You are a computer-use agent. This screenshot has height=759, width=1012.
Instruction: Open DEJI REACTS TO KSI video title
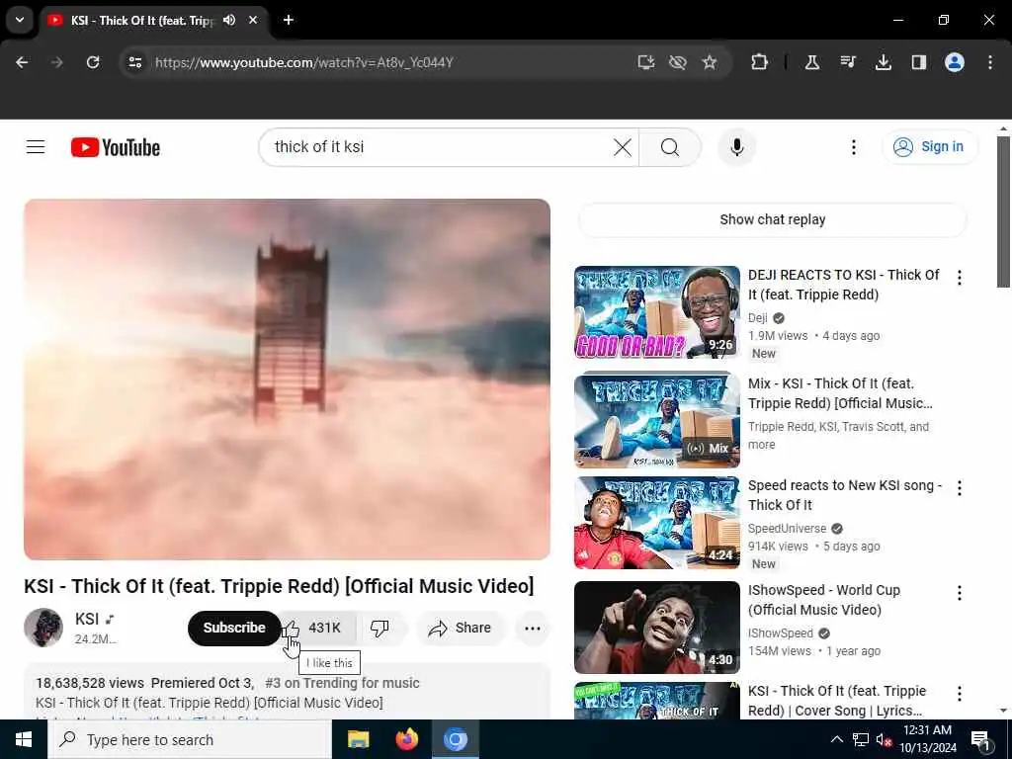(x=844, y=285)
